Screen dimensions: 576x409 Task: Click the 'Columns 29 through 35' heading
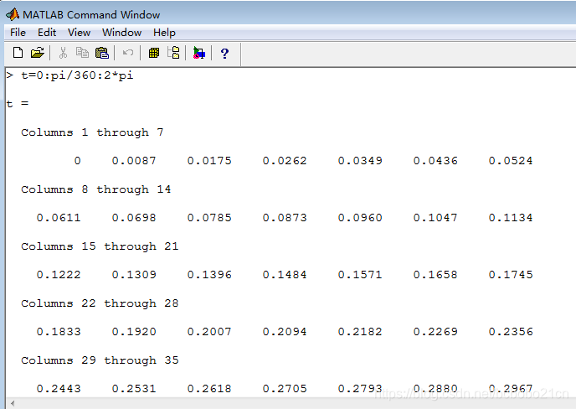click(100, 360)
